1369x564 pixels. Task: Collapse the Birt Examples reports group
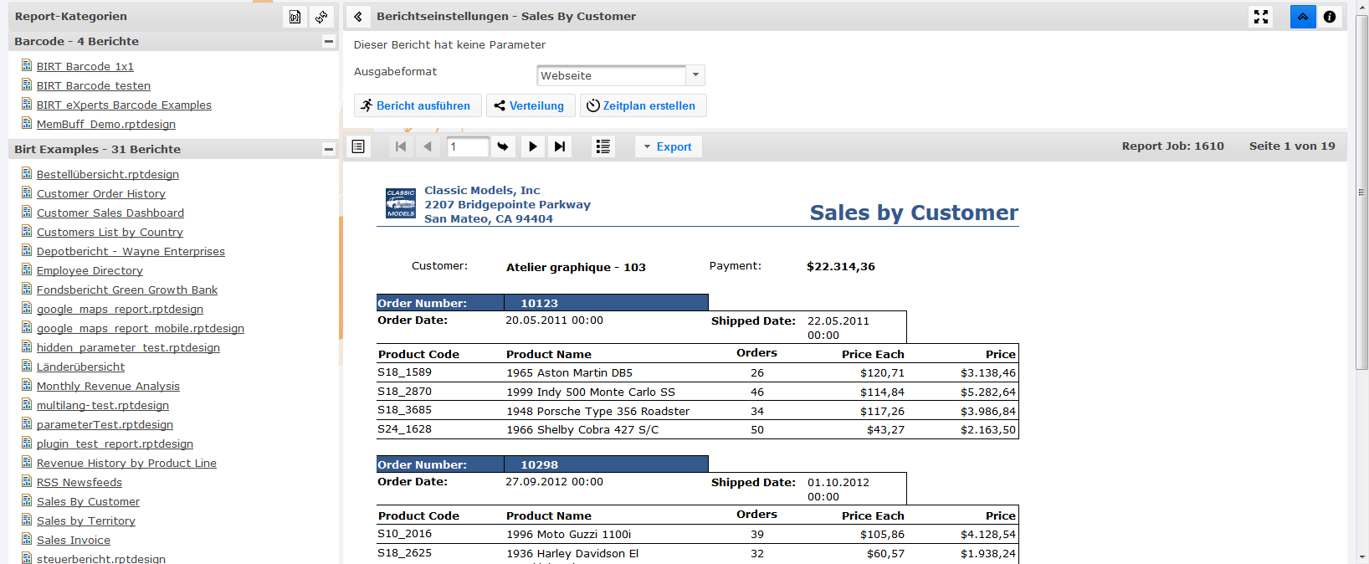(328, 149)
